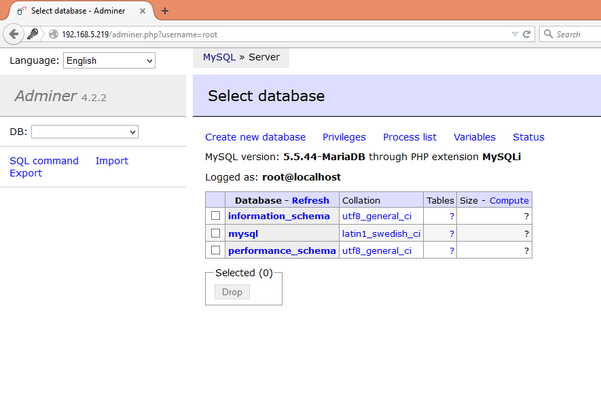Open the SQL command link
This screenshot has height=397, width=601.
[x=44, y=161]
